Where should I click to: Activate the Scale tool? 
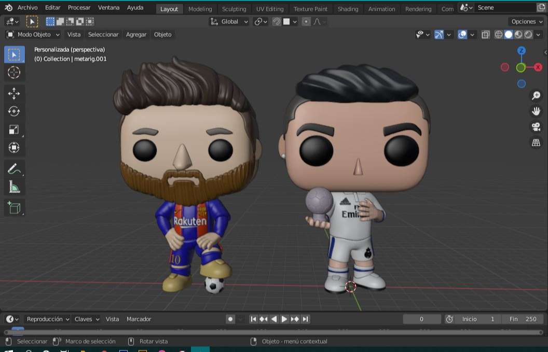15,130
